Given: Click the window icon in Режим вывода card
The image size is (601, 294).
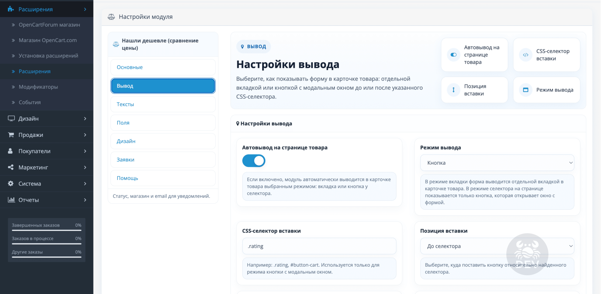Looking at the screenshot, I should click(525, 90).
